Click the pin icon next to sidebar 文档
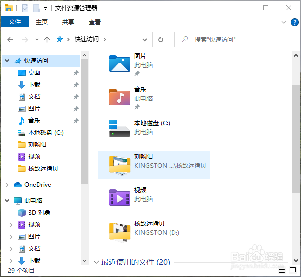 coord(76,97)
